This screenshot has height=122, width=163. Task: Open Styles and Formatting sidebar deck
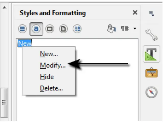(152, 54)
